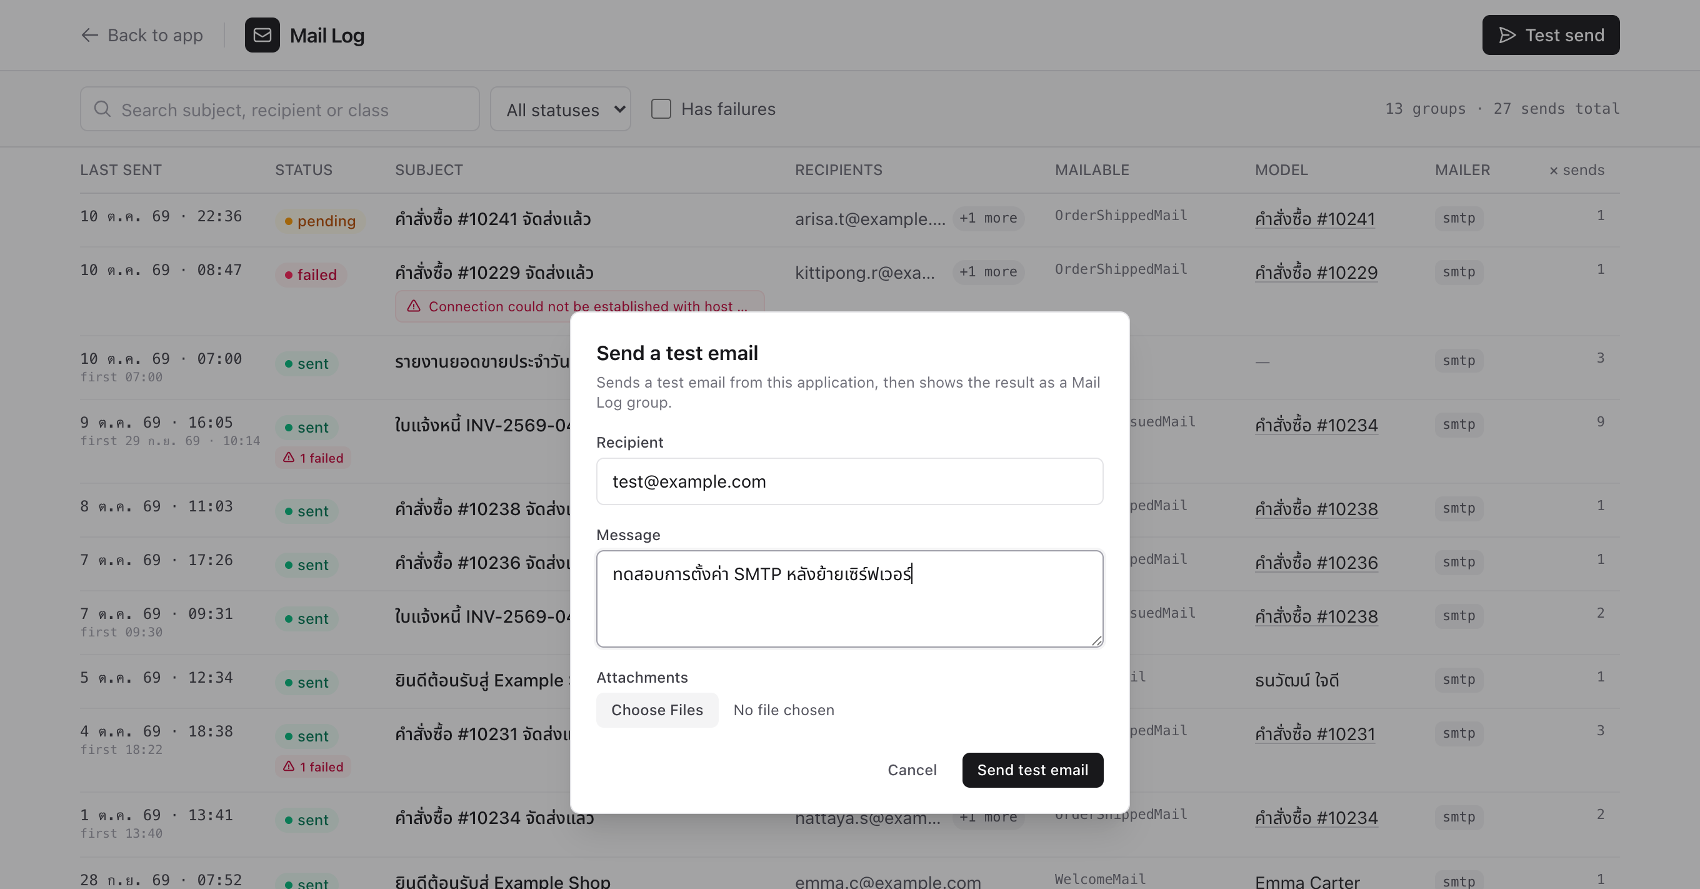Click +1 more beside arisa.t recipient

click(988, 218)
